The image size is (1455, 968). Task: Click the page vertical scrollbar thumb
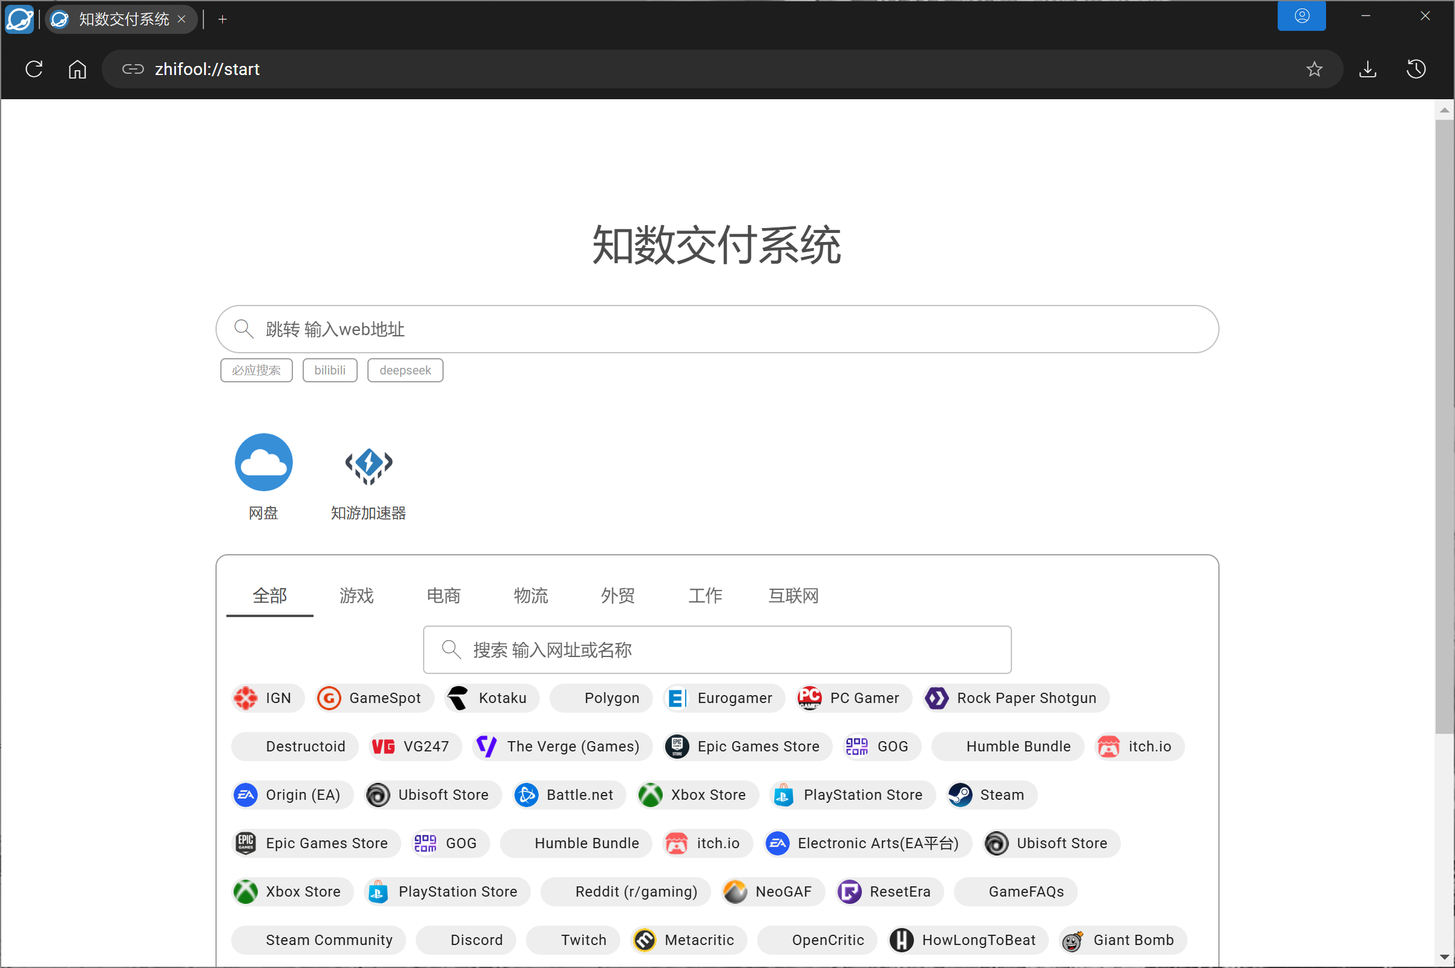point(1444,426)
